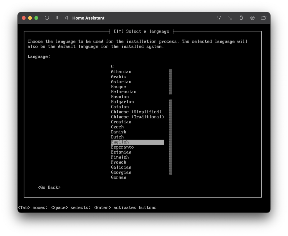Image resolution: width=288 pixels, height=236 pixels.
Task: Click the Home Assistant window title
Action: click(x=88, y=18)
